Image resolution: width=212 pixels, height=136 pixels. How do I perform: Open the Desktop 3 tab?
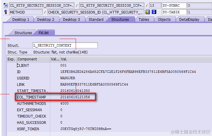pyautogui.click(x=71, y=20)
